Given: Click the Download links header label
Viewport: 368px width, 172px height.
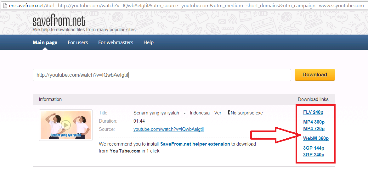Looking at the screenshot, I should [313, 99].
